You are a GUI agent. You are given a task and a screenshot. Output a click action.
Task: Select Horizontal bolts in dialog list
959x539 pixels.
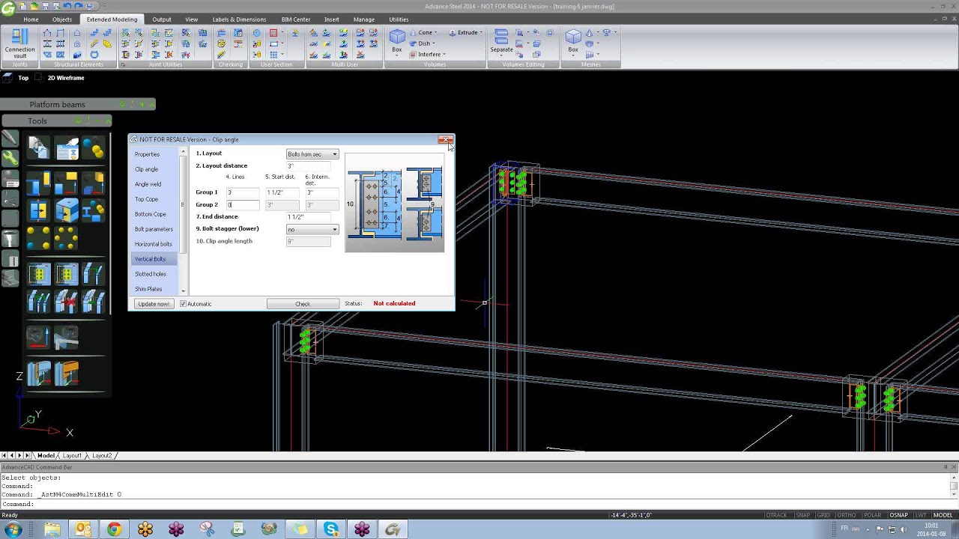point(154,244)
